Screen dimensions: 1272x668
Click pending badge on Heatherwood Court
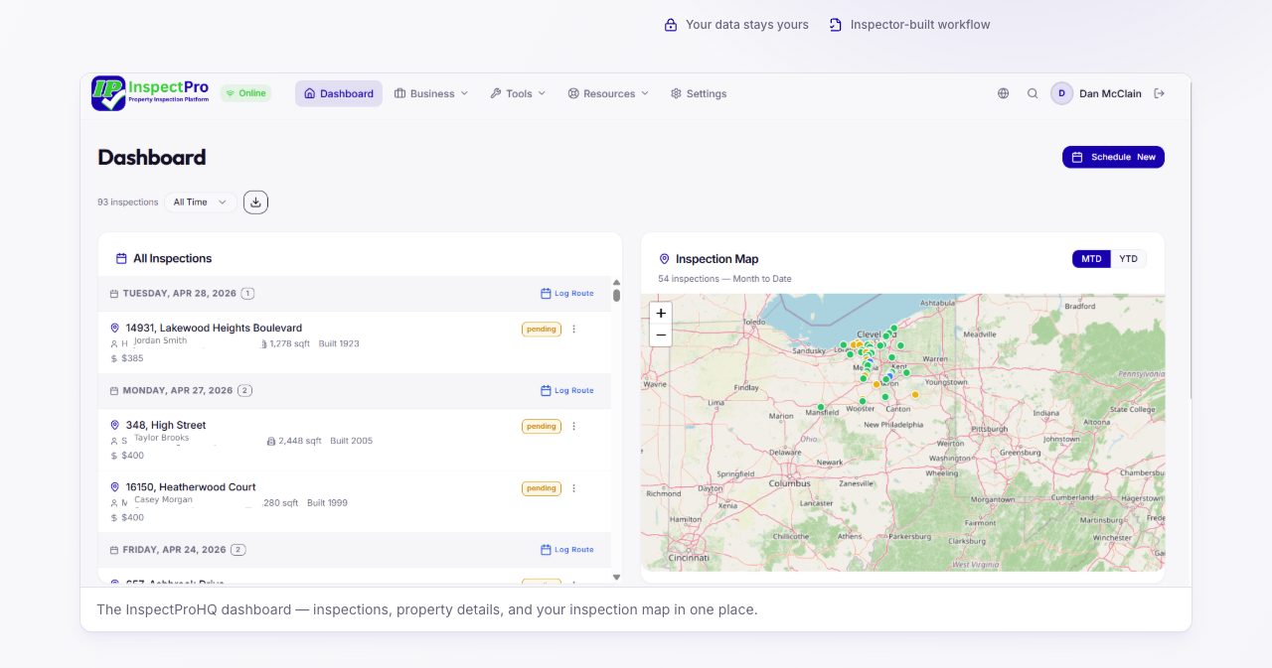(542, 488)
